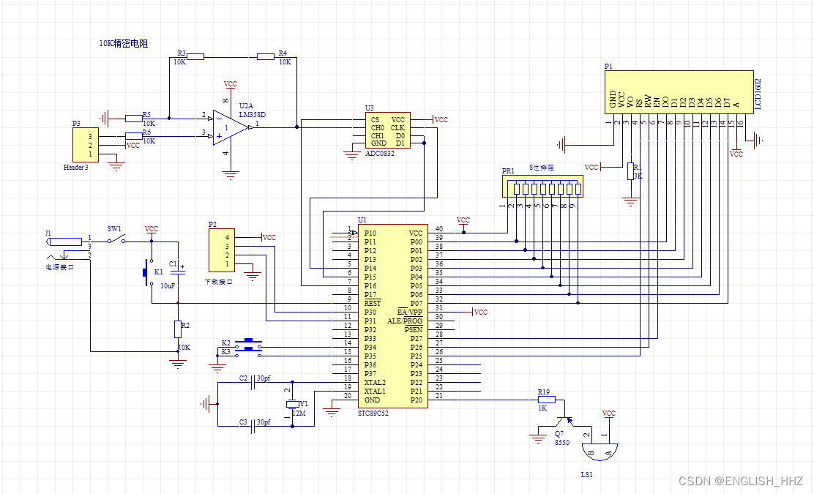Click the 下载接口 label under P2

[x=219, y=282]
